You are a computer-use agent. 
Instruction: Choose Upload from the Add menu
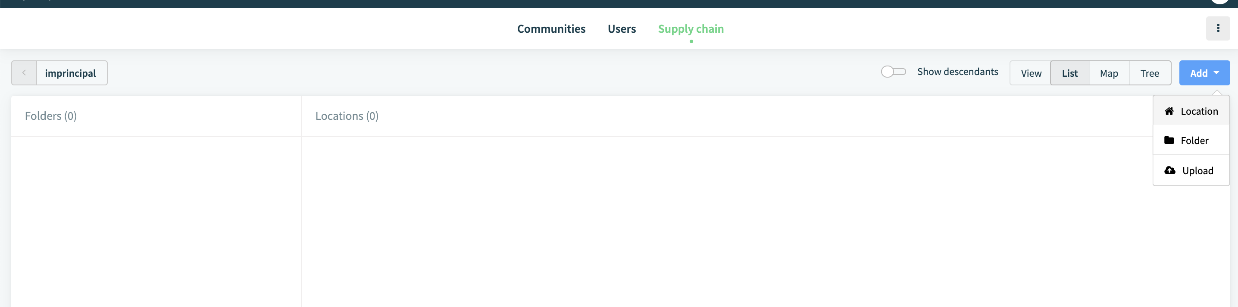(1191, 171)
